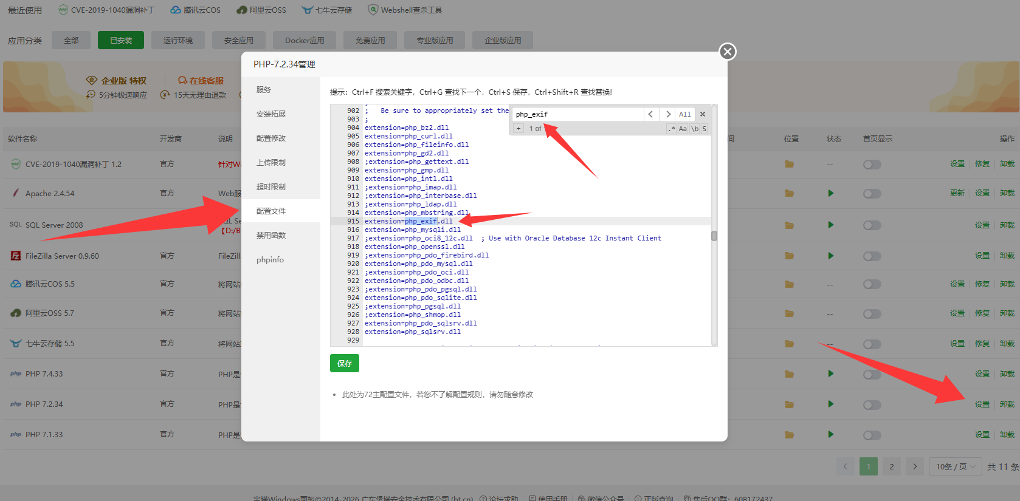Close the editor search box
Viewport: 1020px width, 501px height.
point(703,114)
